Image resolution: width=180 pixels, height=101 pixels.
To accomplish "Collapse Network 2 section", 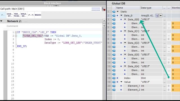I will click(1, 21).
